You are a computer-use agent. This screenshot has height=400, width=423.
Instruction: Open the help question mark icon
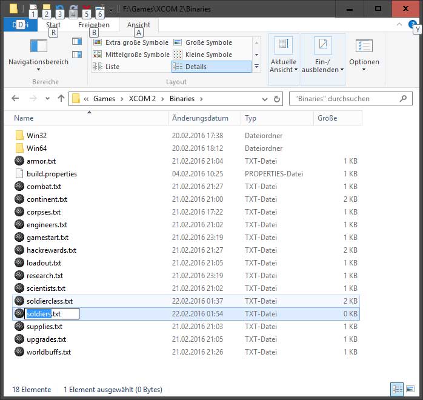coord(412,24)
